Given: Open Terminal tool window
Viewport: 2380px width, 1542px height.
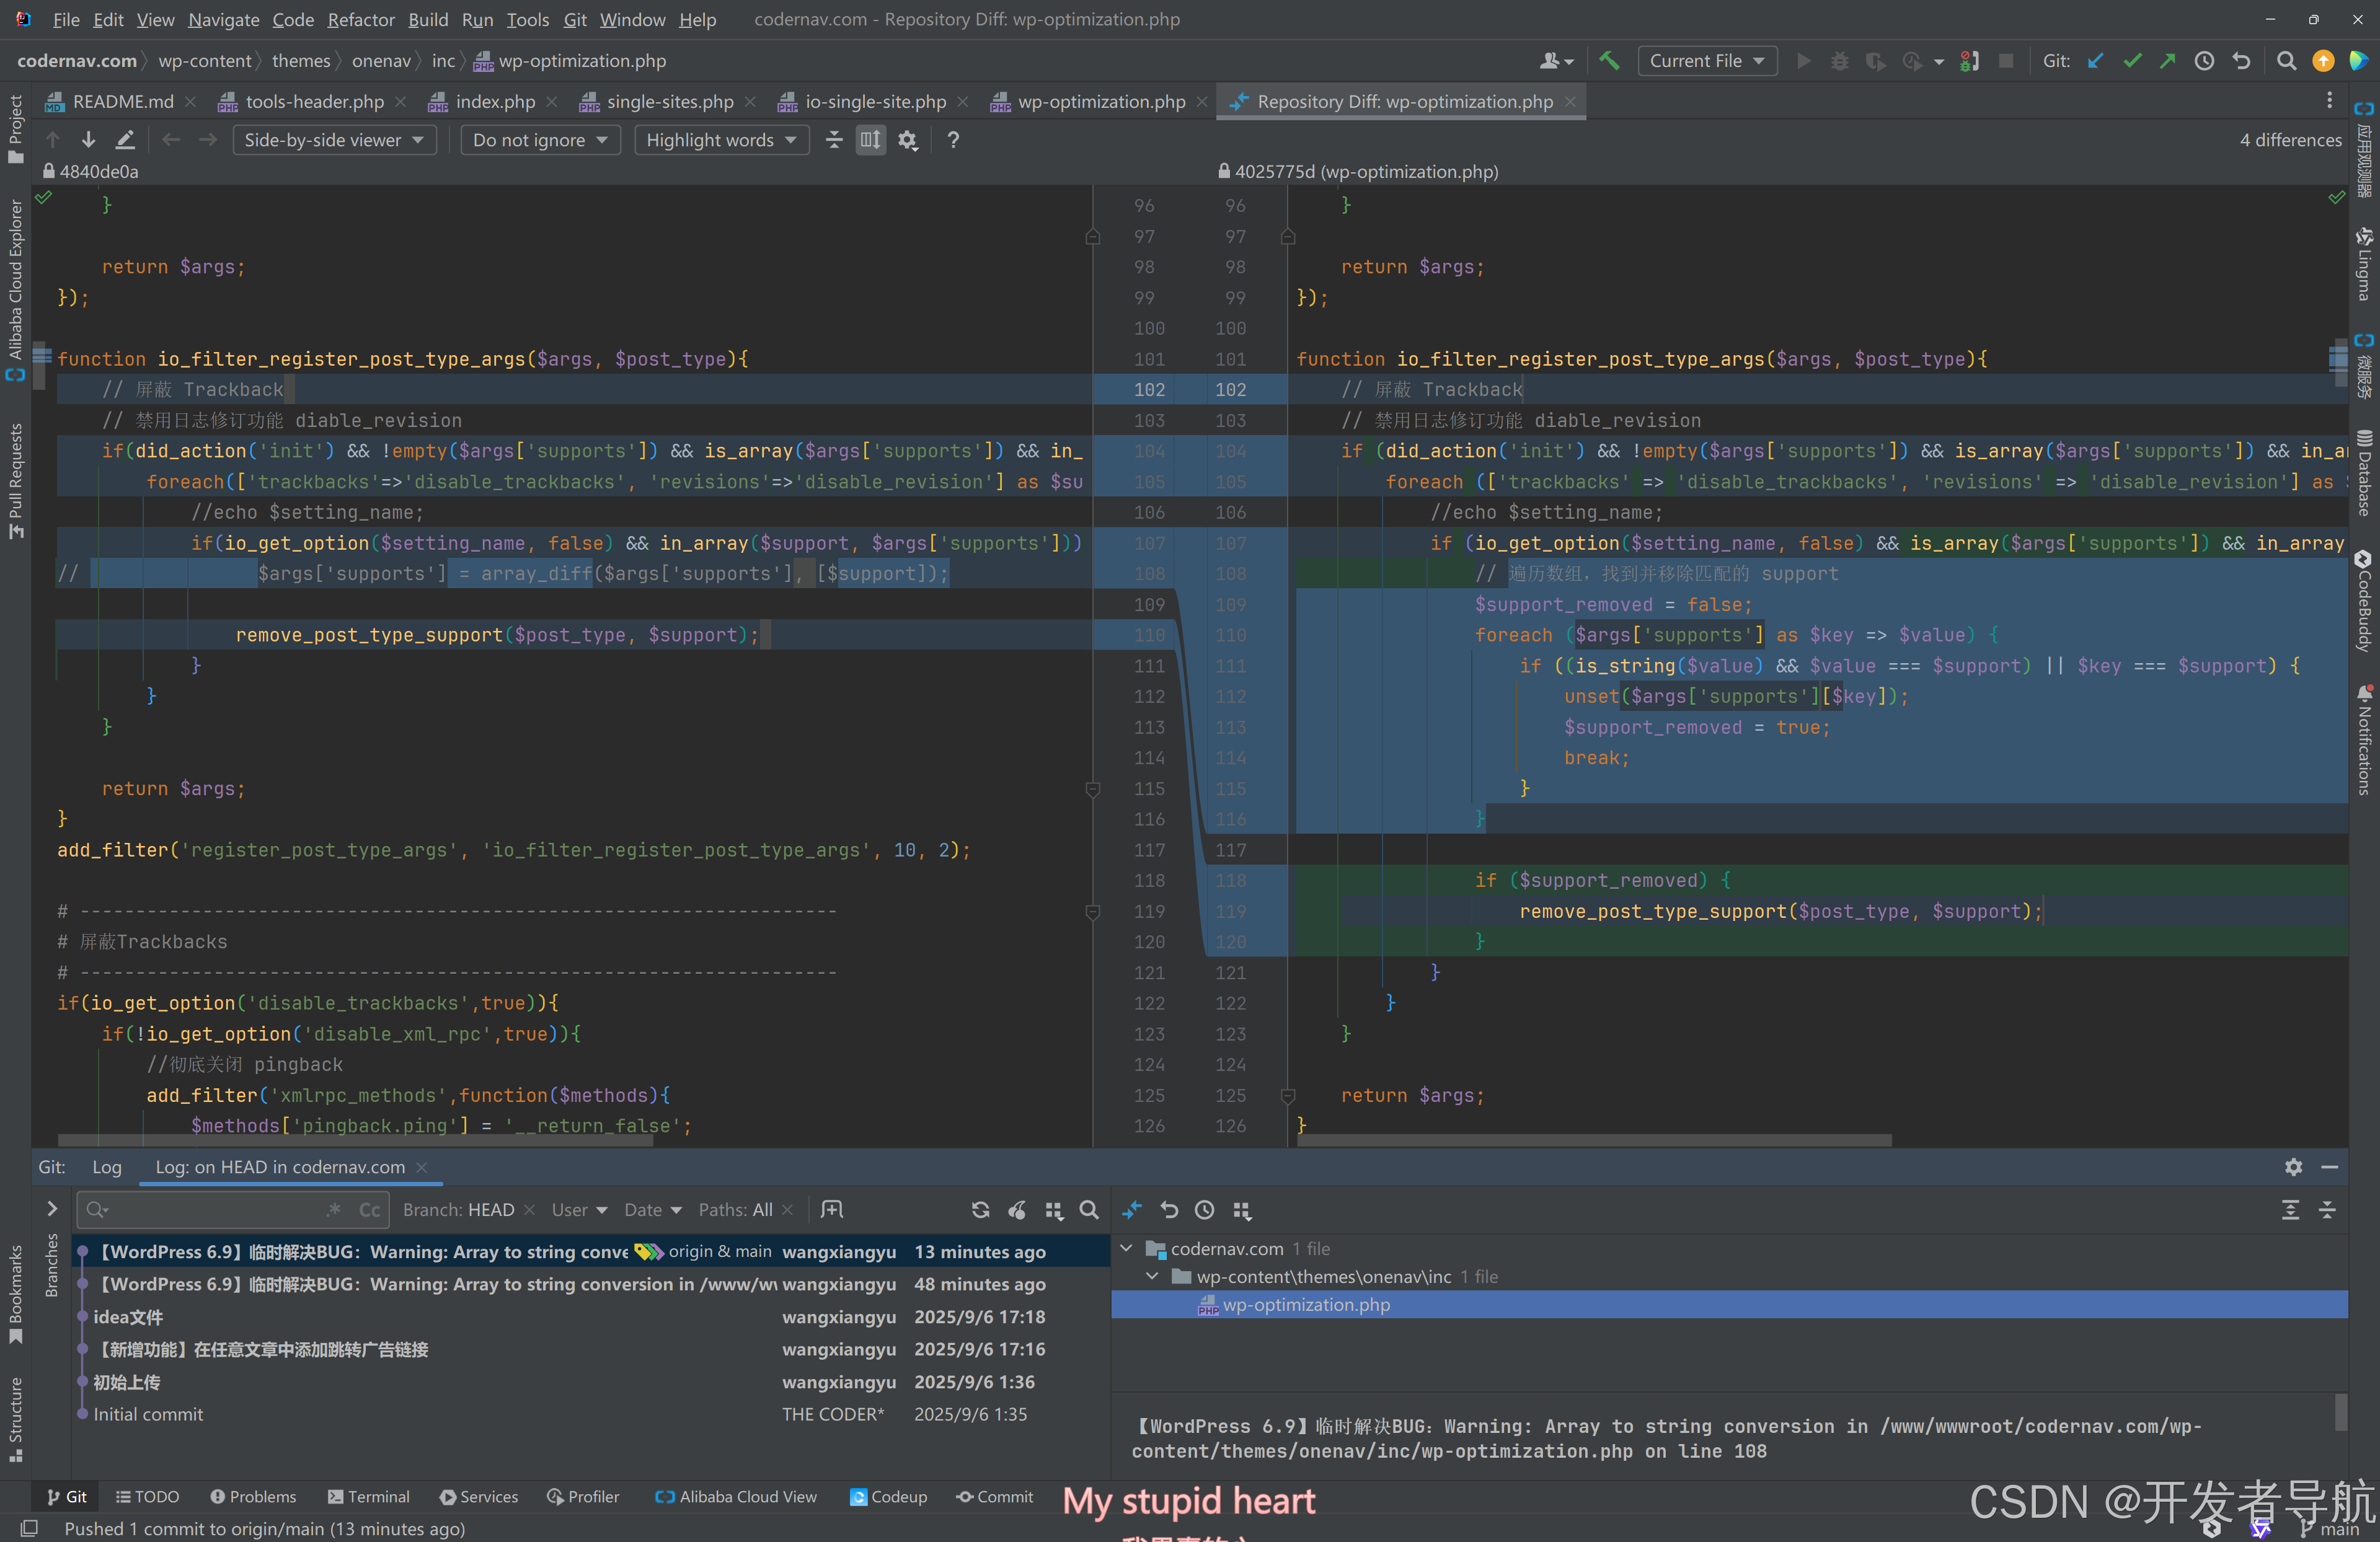Looking at the screenshot, I should click(369, 1497).
